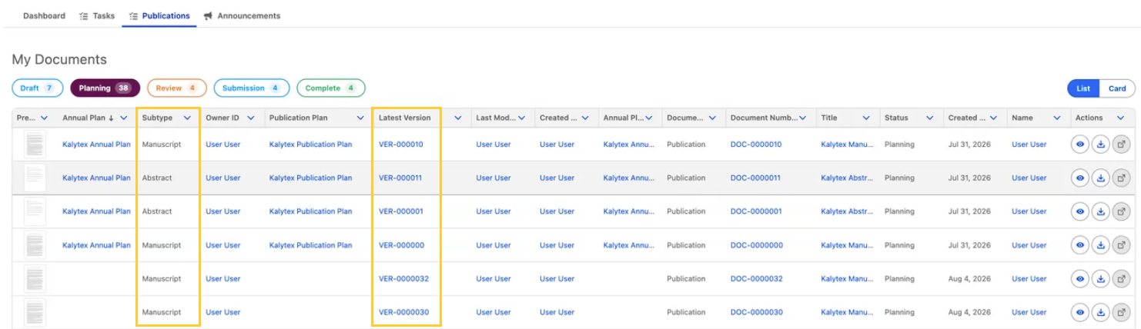Viewport: 1141px width, 329px height.
Task: Open the Actions column dropdown
Action: pyautogui.click(x=1119, y=118)
